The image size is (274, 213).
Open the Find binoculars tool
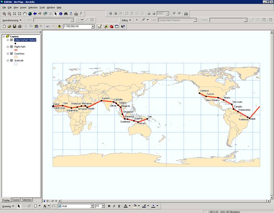66,14
